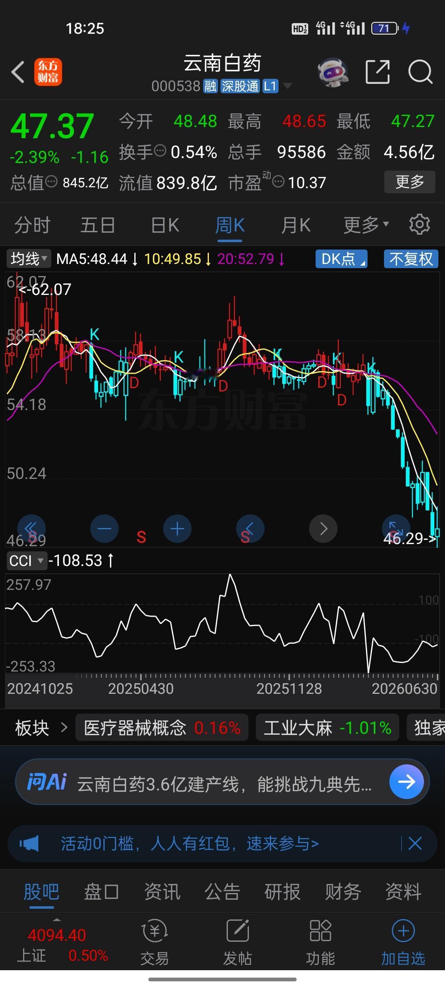The height and width of the screenshot is (990, 445).
Task: Toggle the 融 margin trading badge
Action: [210, 86]
